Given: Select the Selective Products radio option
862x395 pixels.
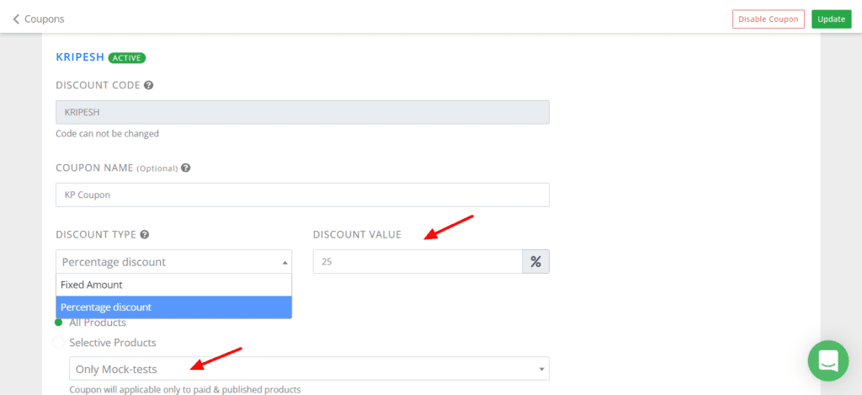Looking at the screenshot, I should tap(59, 343).
